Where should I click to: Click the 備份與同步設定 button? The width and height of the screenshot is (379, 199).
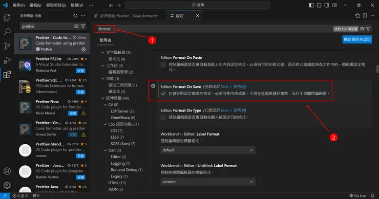click(357, 39)
